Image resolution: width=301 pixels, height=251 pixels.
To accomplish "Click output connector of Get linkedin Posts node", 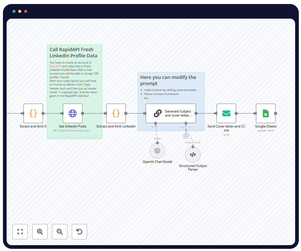I will (x=82, y=113).
